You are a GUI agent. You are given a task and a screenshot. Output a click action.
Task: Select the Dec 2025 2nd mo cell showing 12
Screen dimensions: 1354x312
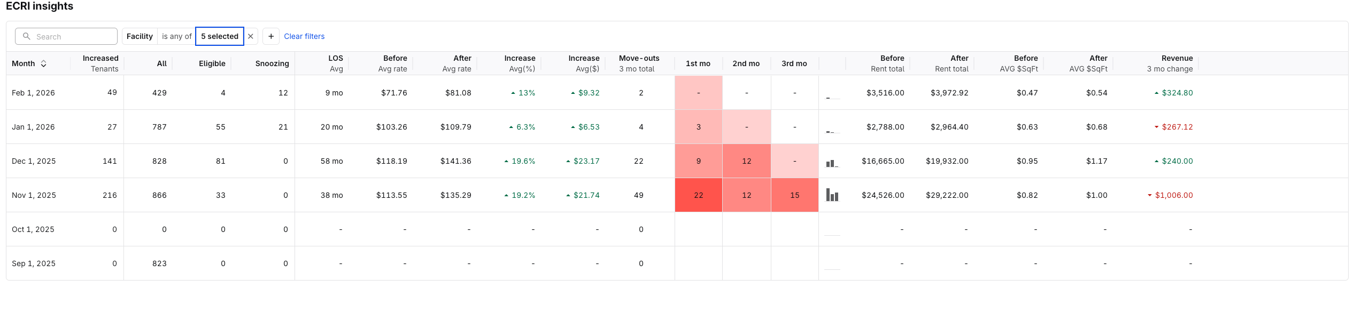pyautogui.click(x=747, y=161)
